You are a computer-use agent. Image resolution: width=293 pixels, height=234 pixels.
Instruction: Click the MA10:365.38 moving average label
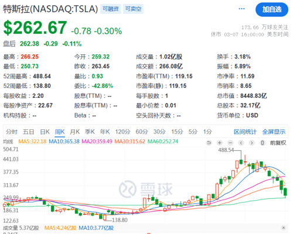pyautogui.click(x=64, y=142)
